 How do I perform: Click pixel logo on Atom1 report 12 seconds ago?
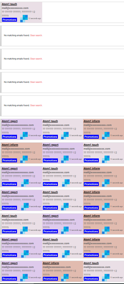pyautogui.click(x=65, y=159)
